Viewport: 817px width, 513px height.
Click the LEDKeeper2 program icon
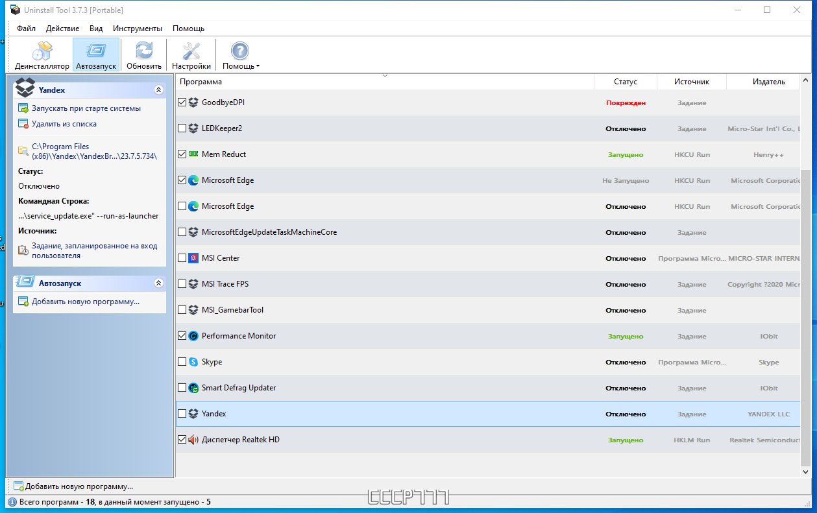point(193,128)
